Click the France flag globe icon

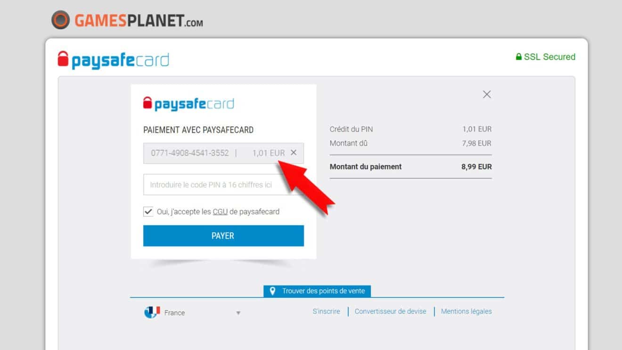tap(152, 312)
